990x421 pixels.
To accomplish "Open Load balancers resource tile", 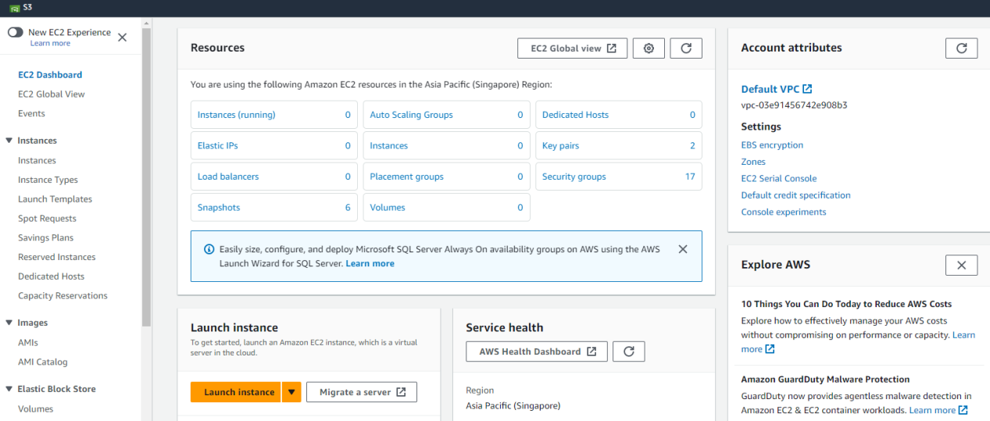I will (274, 177).
